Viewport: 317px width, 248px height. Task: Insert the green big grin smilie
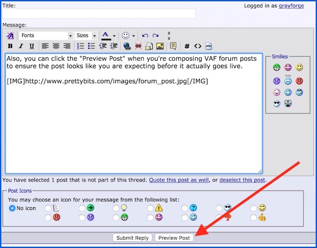[277, 67]
